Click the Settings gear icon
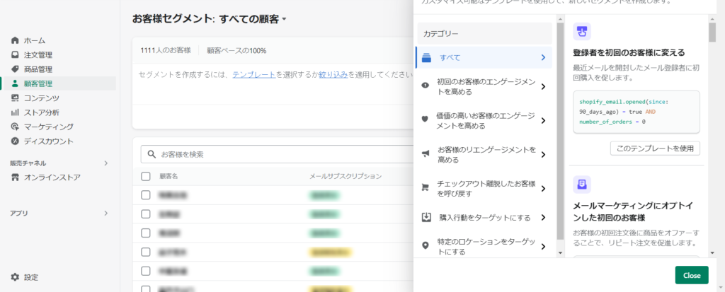The width and height of the screenshot is (725, 292). point(15,277)
